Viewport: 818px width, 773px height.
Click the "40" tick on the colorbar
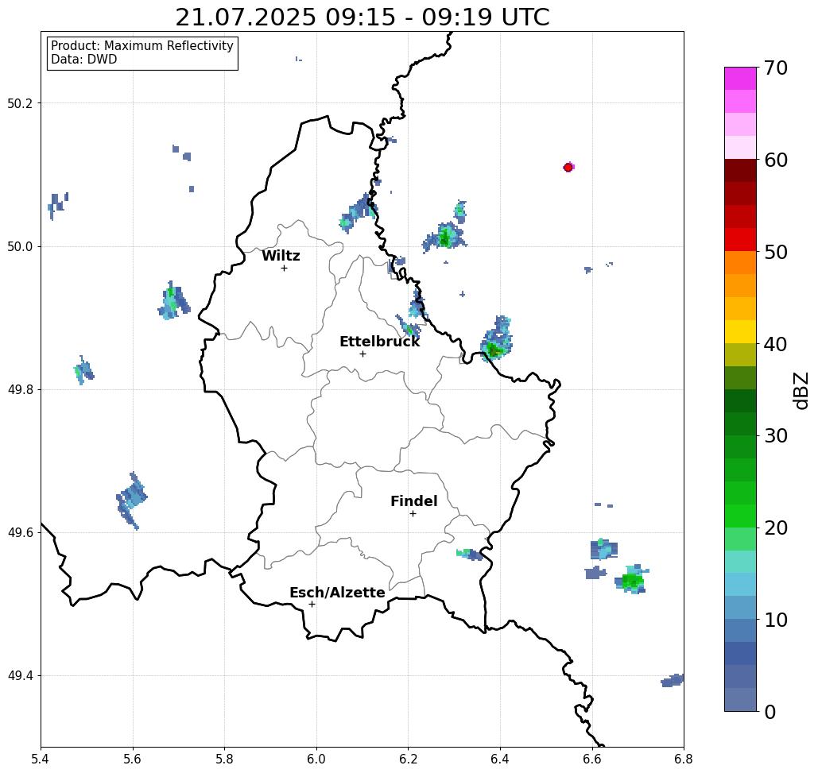776,344
